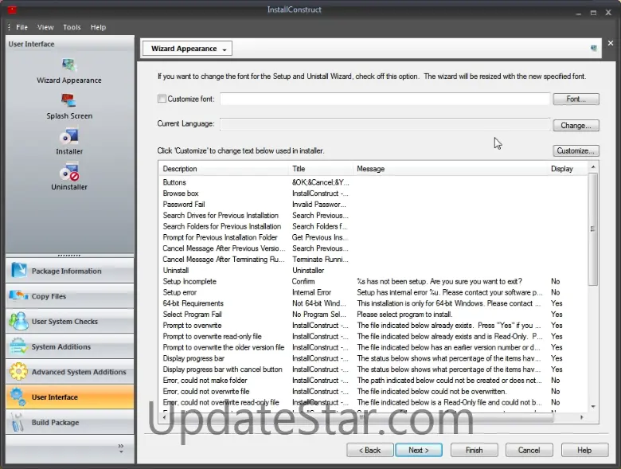Select 'Search Folders for Previous Installation' row
621x469 pixels.
[373, 227]
